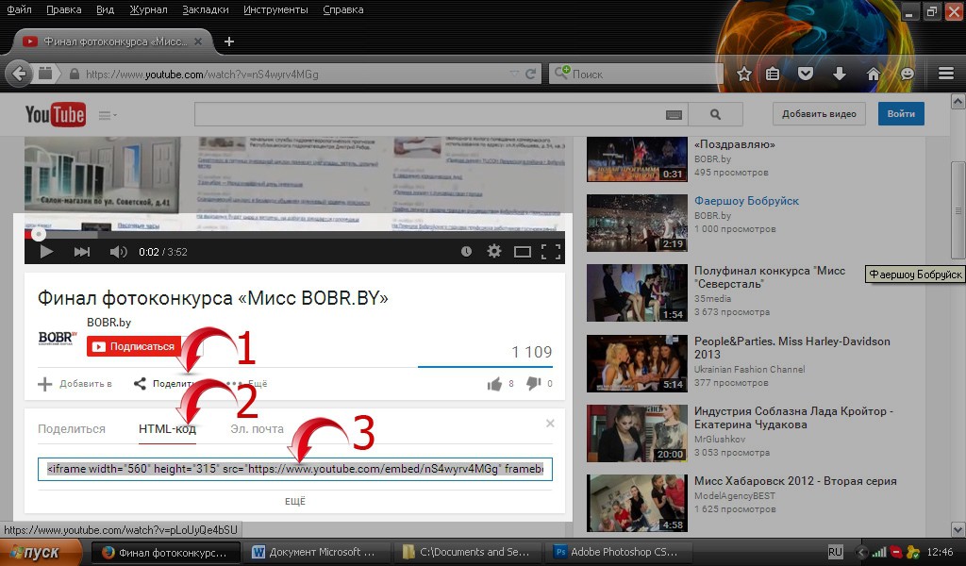Select the HTML-код tab
The width and height of the screenshot is (966, 566).
[168, 428]
